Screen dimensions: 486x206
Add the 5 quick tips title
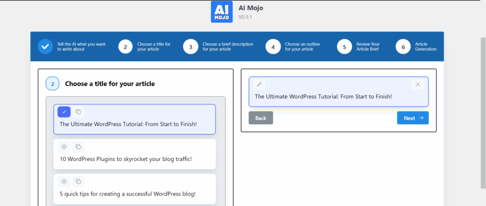pyautogui.click(x=64, y=181)
